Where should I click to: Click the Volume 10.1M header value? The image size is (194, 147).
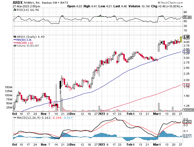[x=139, y=6]
